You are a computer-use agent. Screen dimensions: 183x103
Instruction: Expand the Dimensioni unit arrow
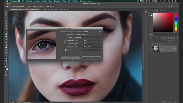[x=75, y=35]
